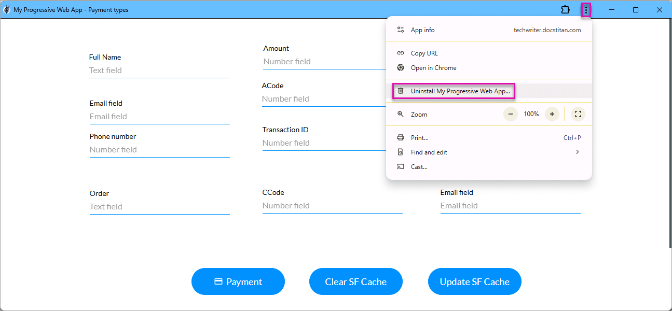Screen dimensions: 672x311
Task: Choose Print... from the menu
Action: tap(419, 138)
